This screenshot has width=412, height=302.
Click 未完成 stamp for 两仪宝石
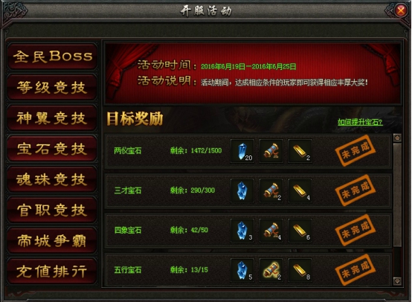click(x=355, y=150)
